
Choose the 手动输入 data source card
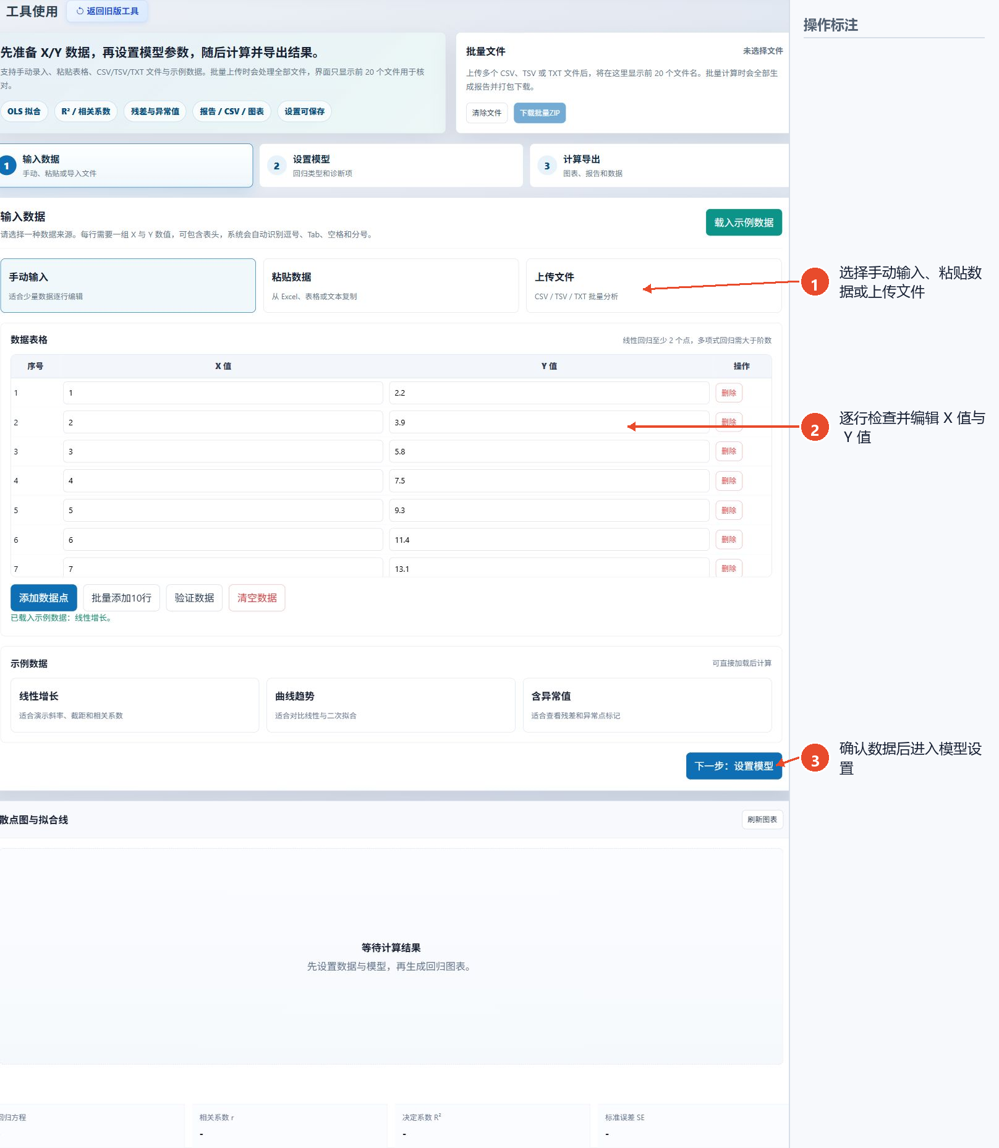[128, 286]
